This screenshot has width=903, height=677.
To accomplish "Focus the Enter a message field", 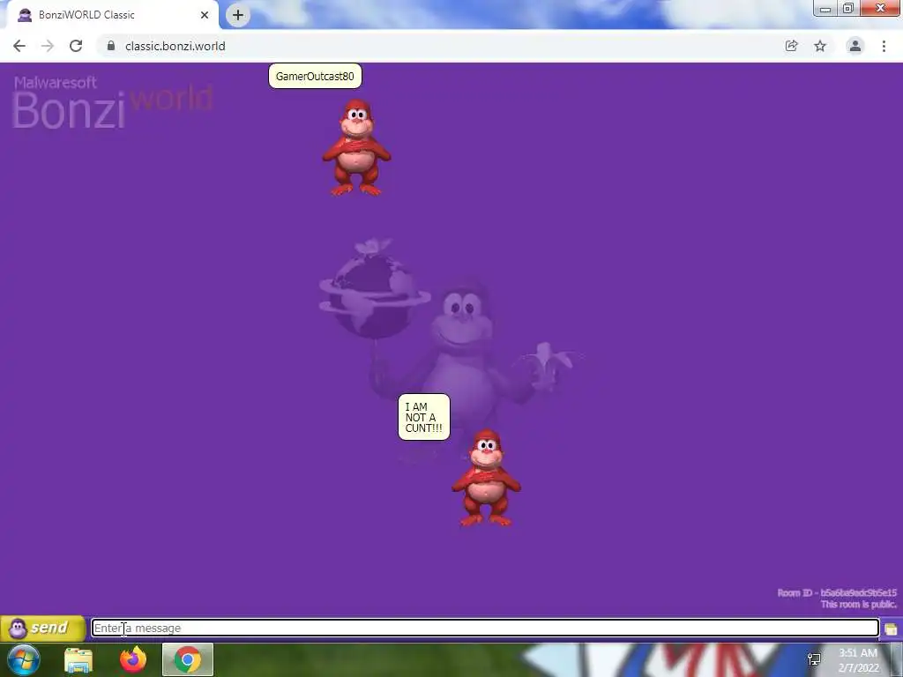I will tap(485, 628).
